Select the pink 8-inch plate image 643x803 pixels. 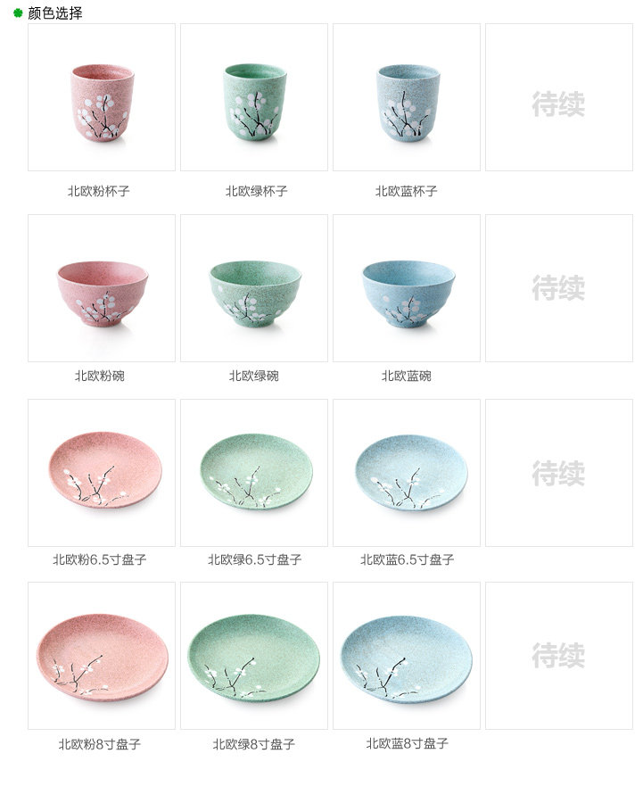(102, 656)
